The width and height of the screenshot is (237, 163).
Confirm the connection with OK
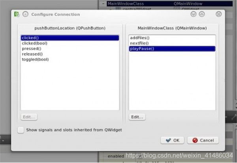coord(172,141)
